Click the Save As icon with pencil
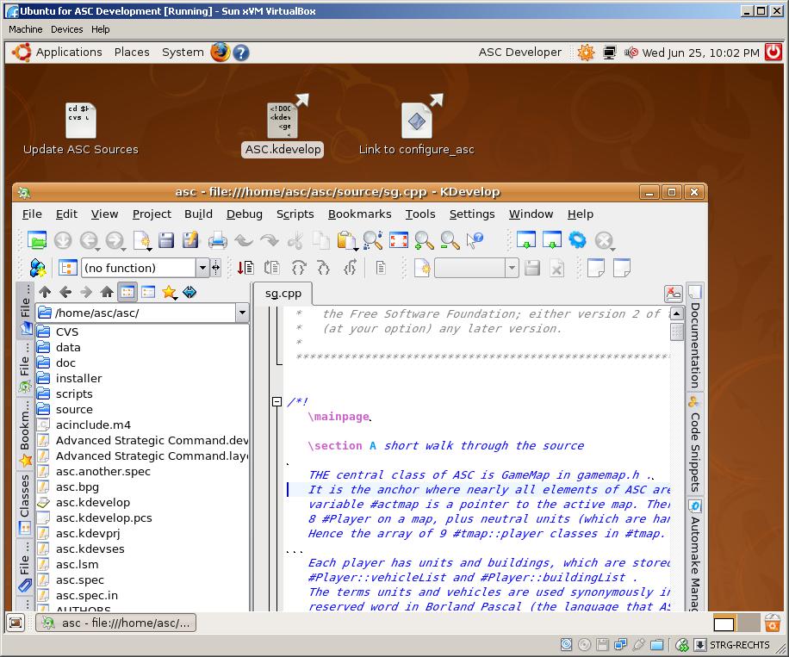 [190, 240]
